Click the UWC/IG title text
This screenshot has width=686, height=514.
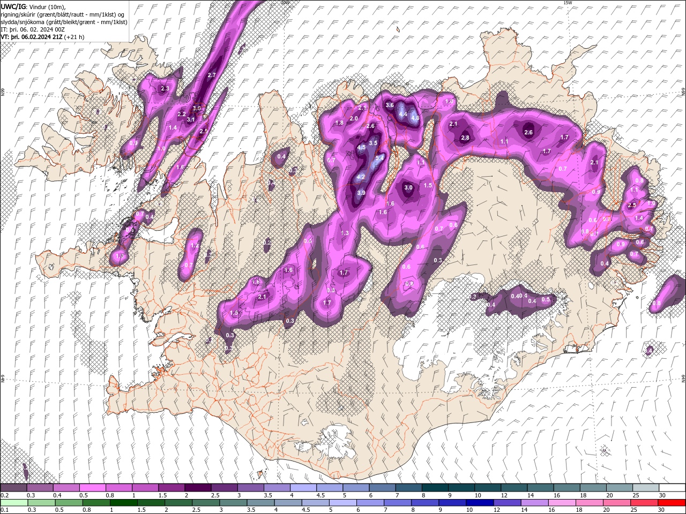click(x=13, y=6)
